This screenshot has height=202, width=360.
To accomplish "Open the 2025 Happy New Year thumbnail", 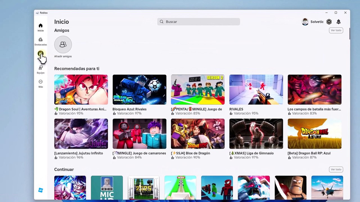I will pos(143,188).
